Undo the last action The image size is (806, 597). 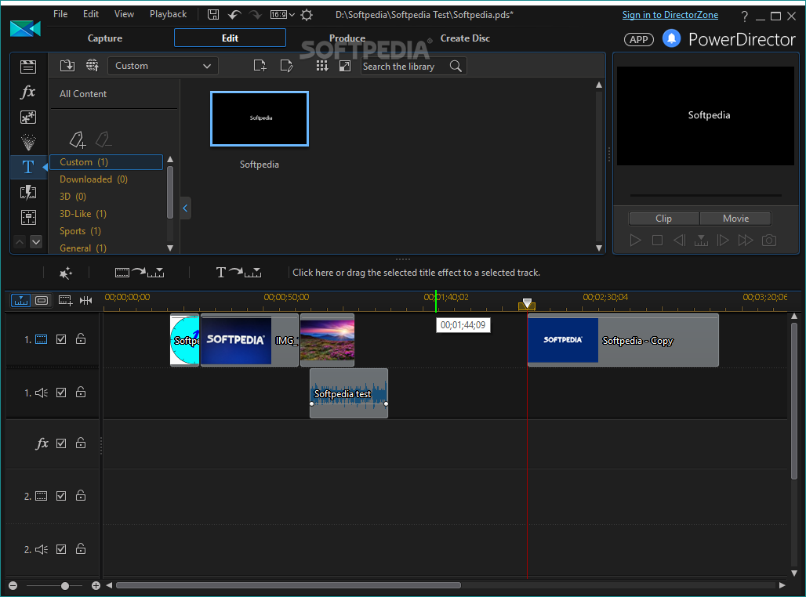(x=234, y=14)
